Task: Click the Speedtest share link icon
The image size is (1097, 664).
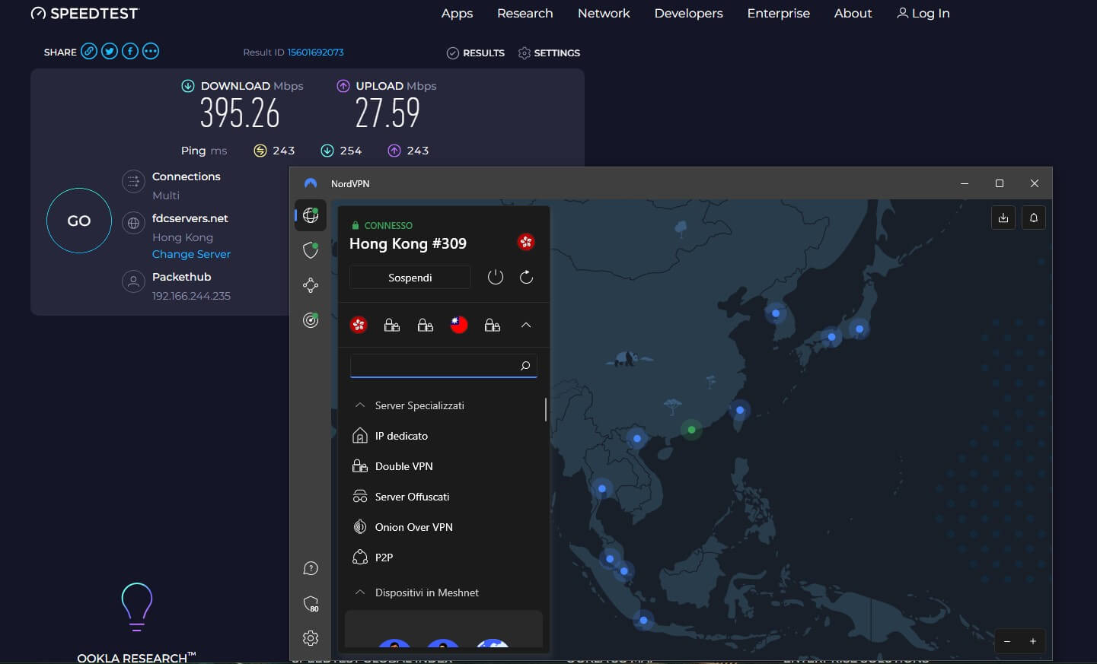Action: point(89,52)
